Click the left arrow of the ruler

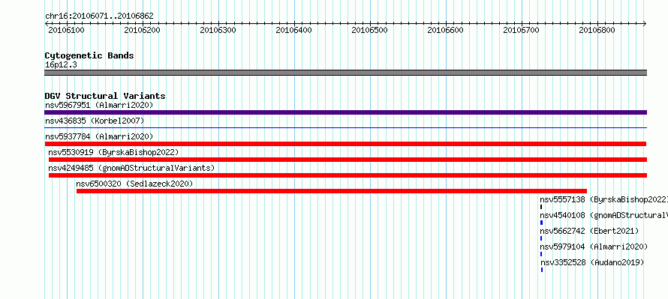click(x=47, y=24)
